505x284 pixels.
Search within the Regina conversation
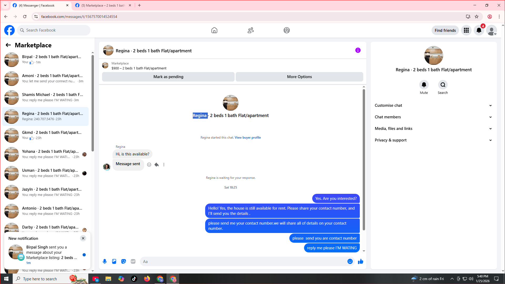443,85
